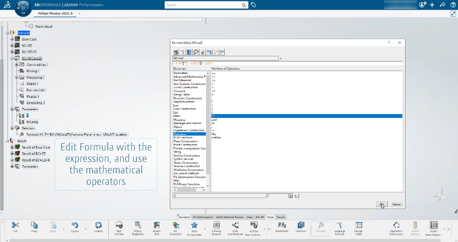The width and height of the screenshot is (458, 242).
Task: Click the PitOpt Menkar 2022 A tab
Action: coord(55,13)
